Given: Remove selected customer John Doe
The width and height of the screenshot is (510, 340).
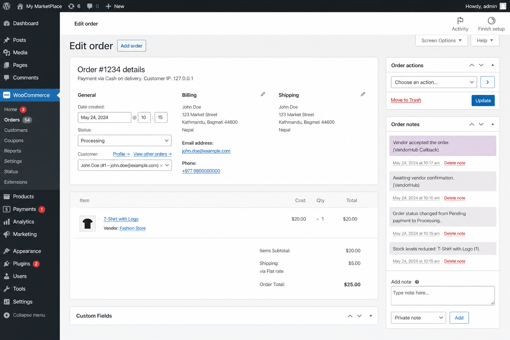Looking at the screenshot, I should coord(161,166).
